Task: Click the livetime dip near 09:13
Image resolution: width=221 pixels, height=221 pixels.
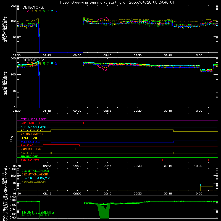Action: coord(104,211)
